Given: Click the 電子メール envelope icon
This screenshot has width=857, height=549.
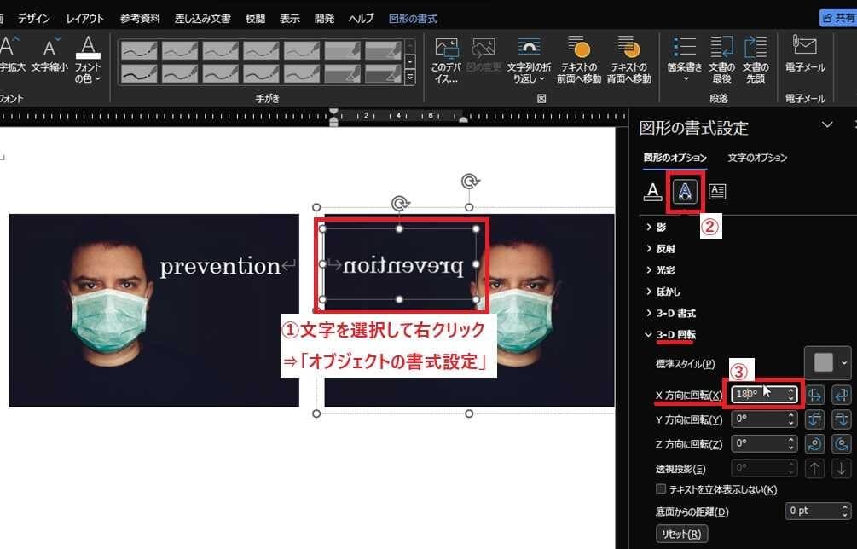Looking at the screenshot, I should tap(805, 47).
